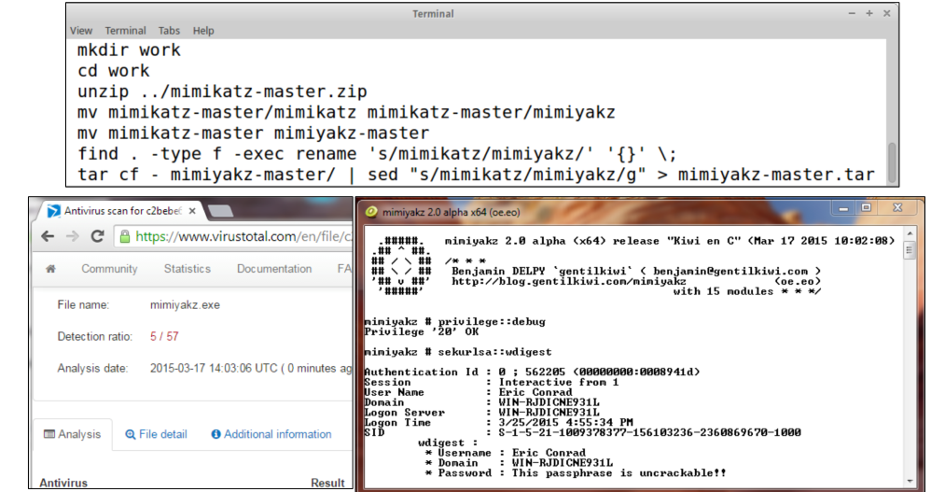Open the View menu in Terminal

[x=81, y=31]
